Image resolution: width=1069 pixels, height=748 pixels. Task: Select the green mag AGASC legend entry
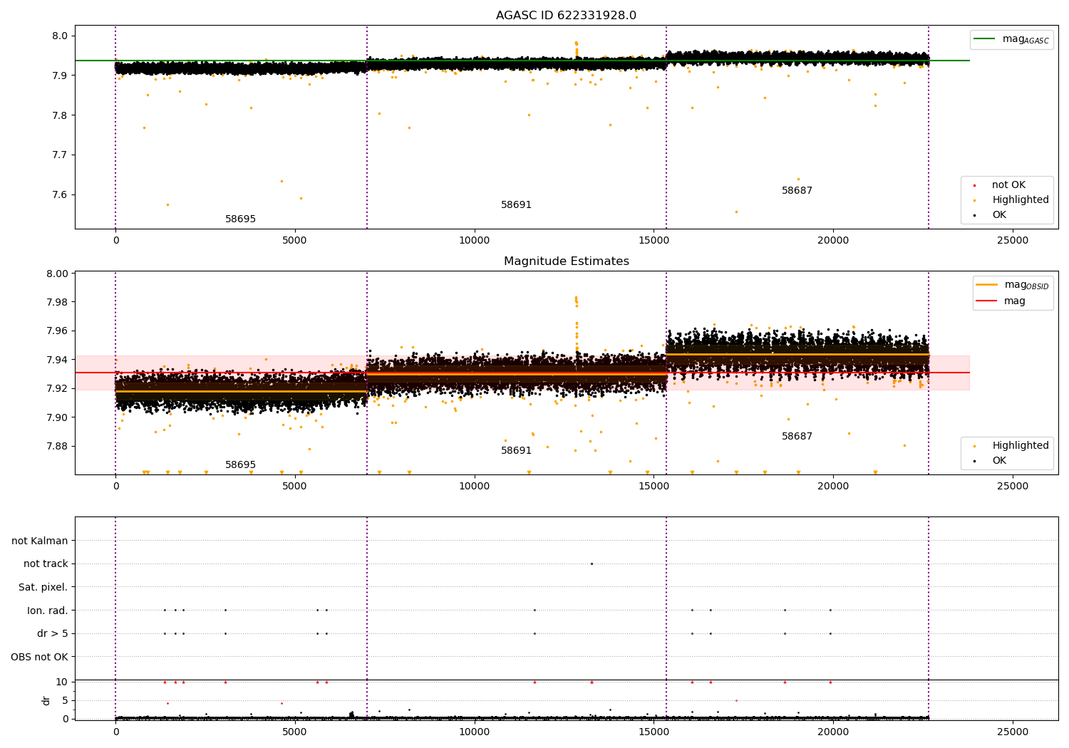click(1012, 39)
